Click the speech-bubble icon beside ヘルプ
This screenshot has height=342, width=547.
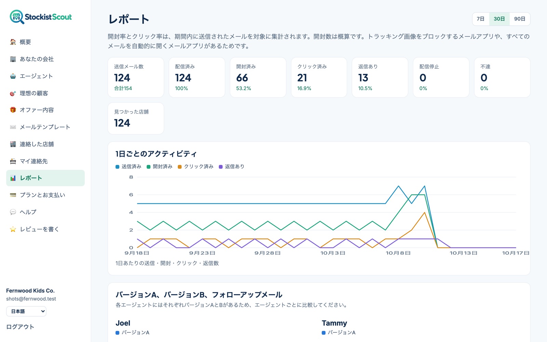[x=13, y=212]
